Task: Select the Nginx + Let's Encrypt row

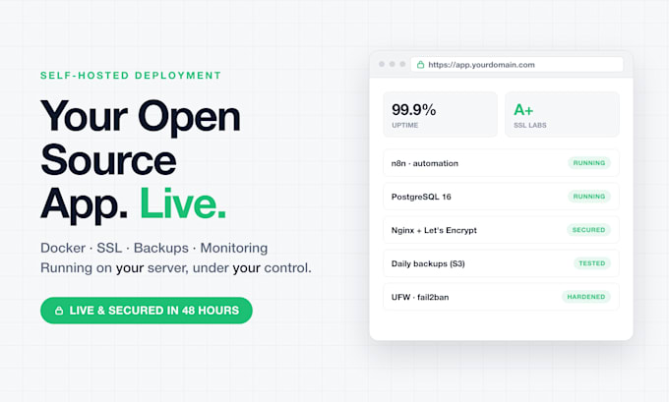Action: click(501, 230)
